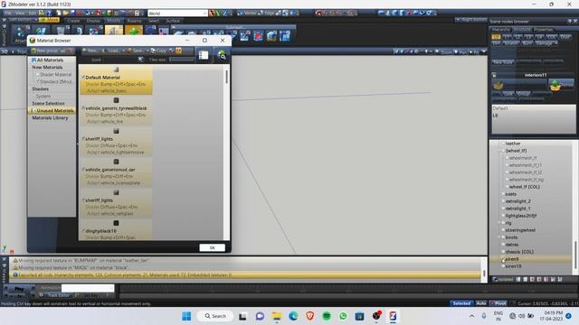Toggle checkmark on vehicle_generic_tyrewallblack material
This screenshot has width=579, height=325.
pyautogui.click(x=83, y=107)
